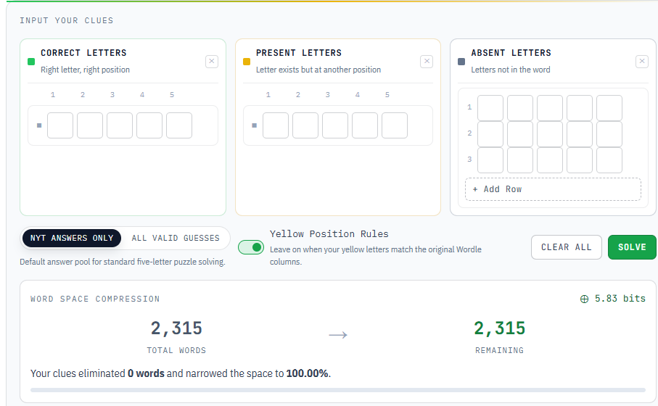This screenshot has height=406, width=658.
Task: Click the gray Absent Letters color indicator
Action: click(461, 62)
